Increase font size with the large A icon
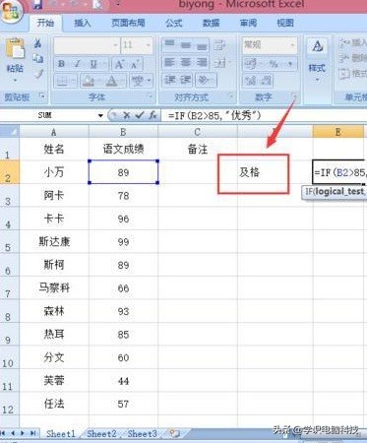The height and width of the screenshot is (443, 367). coord(119,64)
